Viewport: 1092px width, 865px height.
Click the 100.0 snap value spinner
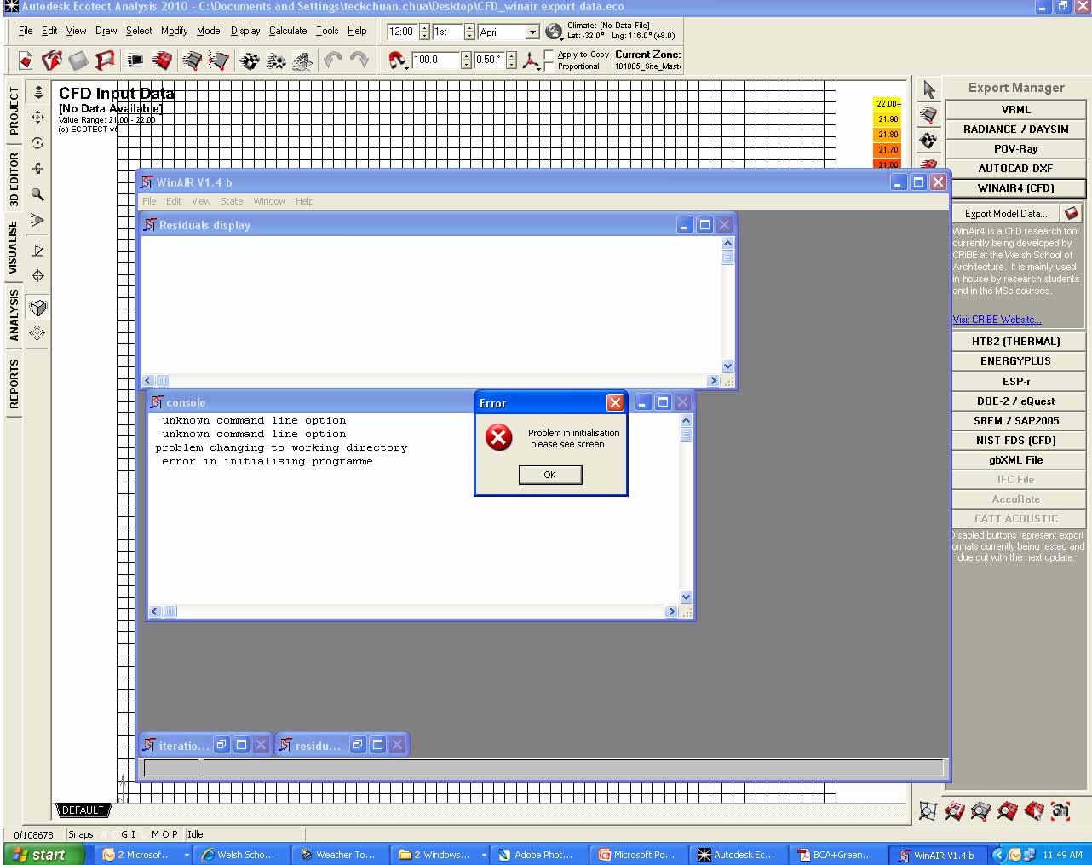pyautogui.click(x=466, y=60)
